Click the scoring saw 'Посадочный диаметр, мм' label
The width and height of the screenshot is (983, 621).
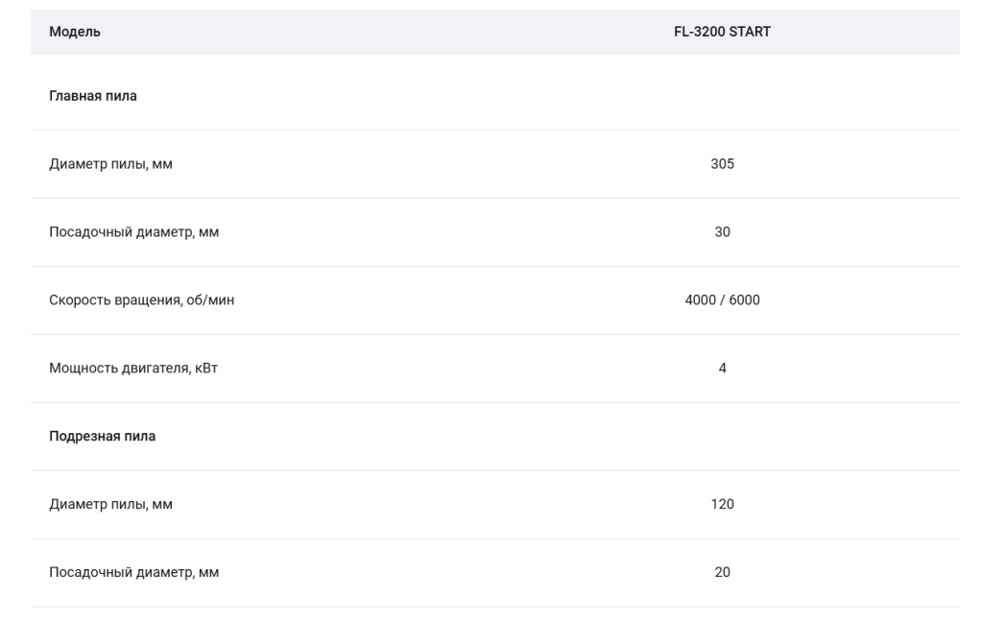point(133,573)
